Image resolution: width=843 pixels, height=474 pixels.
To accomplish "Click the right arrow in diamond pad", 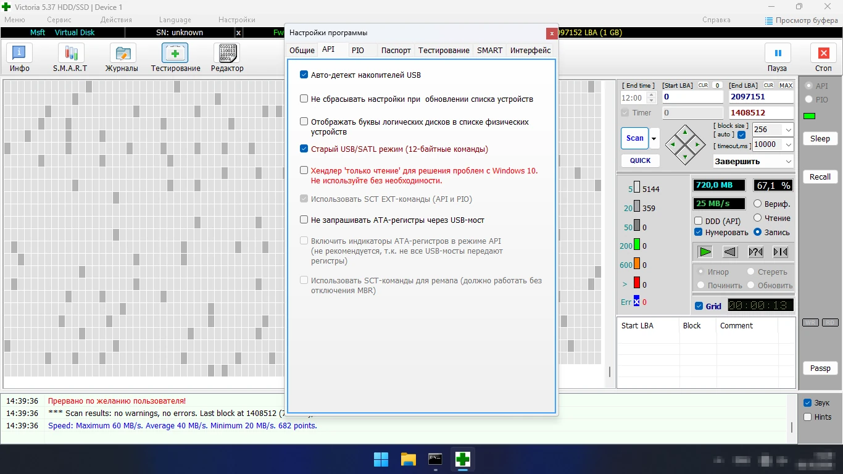I will (697, 144).
